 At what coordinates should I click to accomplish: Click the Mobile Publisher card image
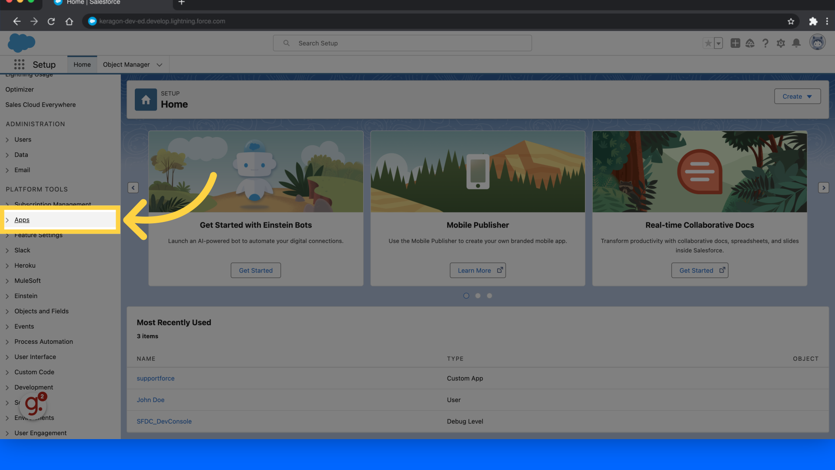tap(478, 172)
